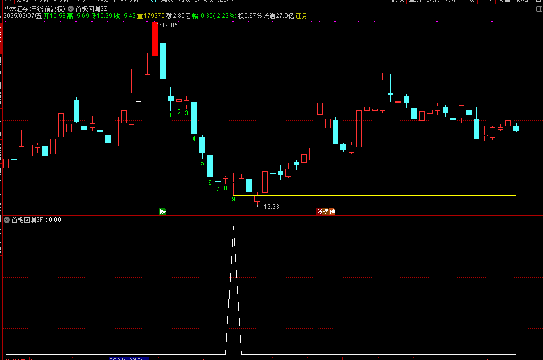This screenshot has height=360, width=543.
Task: Click the 证券 sector link
Action: pyautogui.click(x=302, y=16)
